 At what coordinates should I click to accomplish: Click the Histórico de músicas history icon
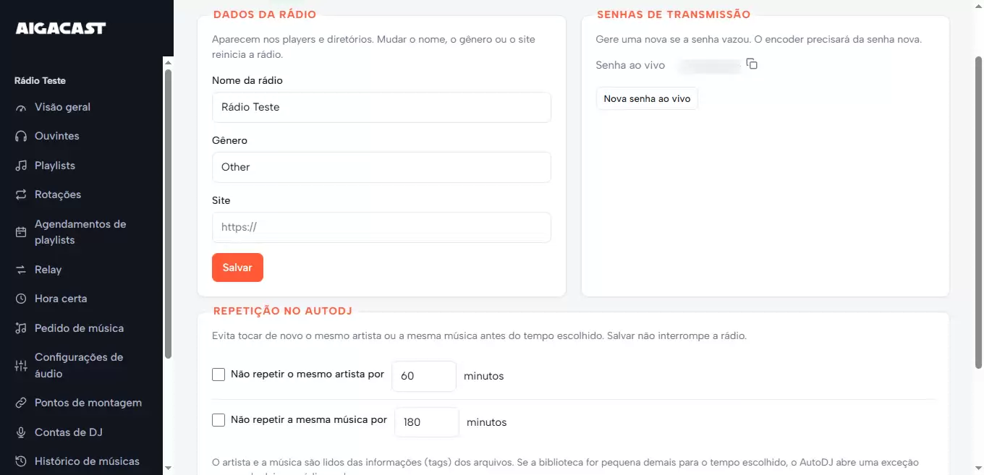pos(21,461)
